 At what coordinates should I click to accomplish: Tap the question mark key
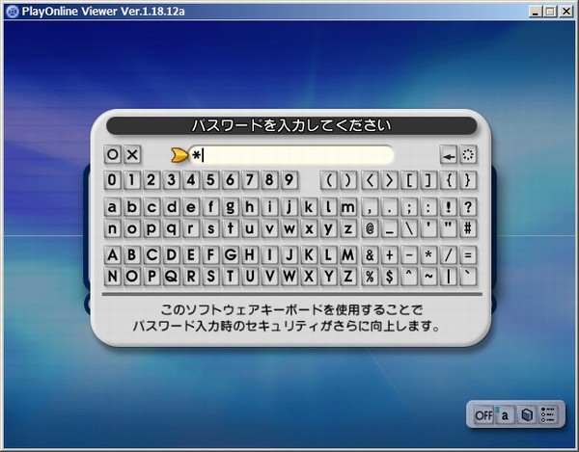pyautogui.click(x=468, y=207)
